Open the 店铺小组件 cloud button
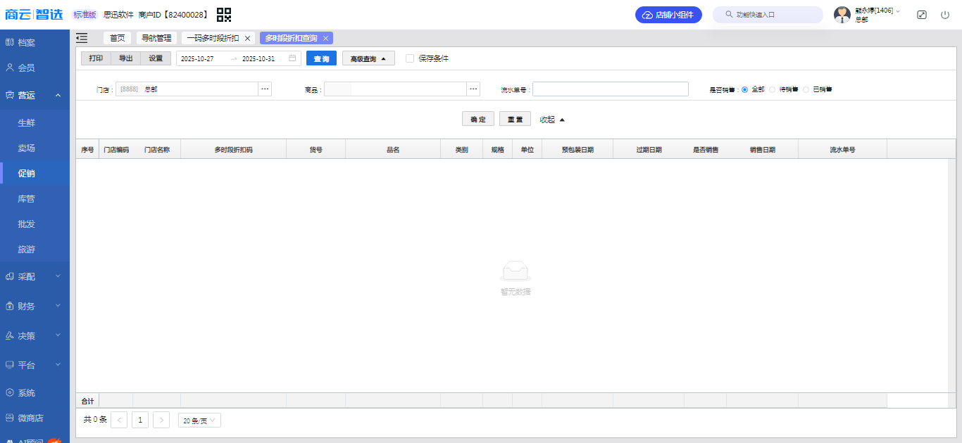Screen dimensions: 962x443 pos(668,15)
